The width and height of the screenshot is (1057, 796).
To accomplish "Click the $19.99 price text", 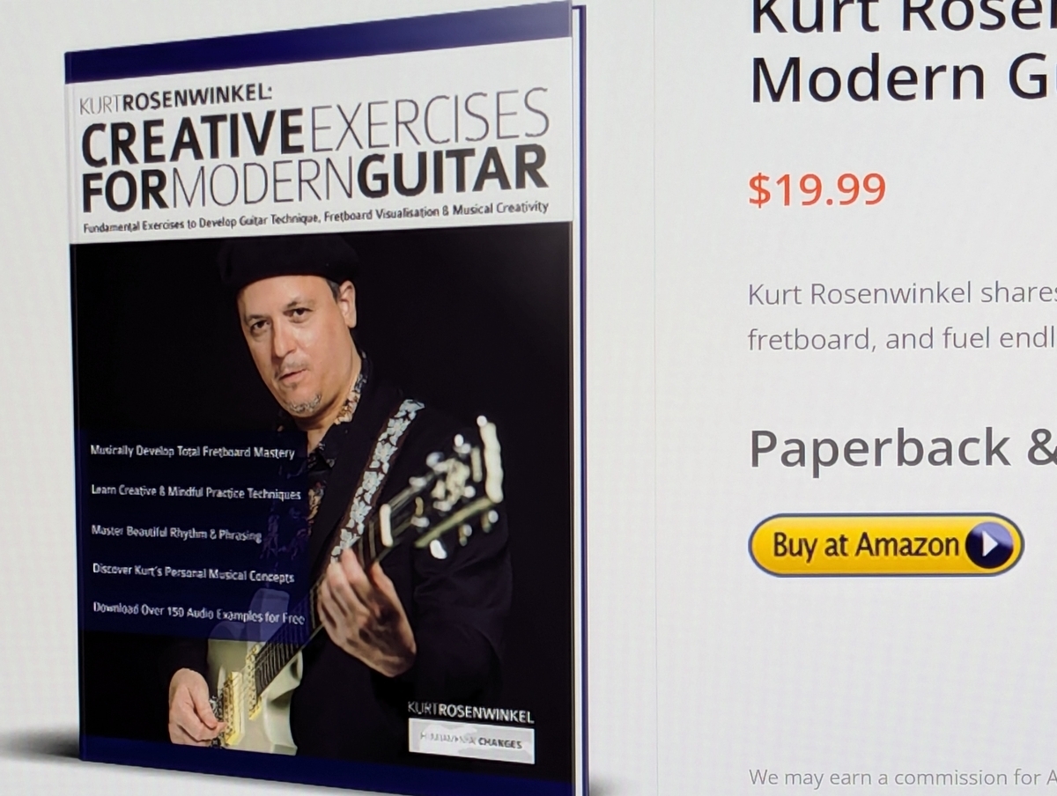I will (x=817, y=189).
